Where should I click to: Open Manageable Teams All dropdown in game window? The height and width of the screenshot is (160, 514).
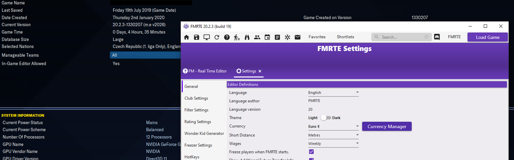coord(145,55)
